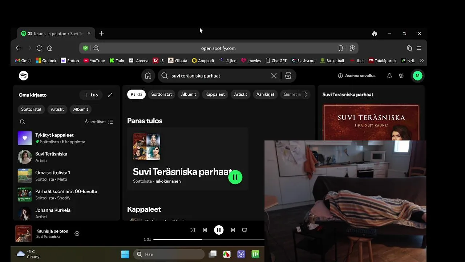Select the Soittolistat results filter chip

click(x=161, y=94)
